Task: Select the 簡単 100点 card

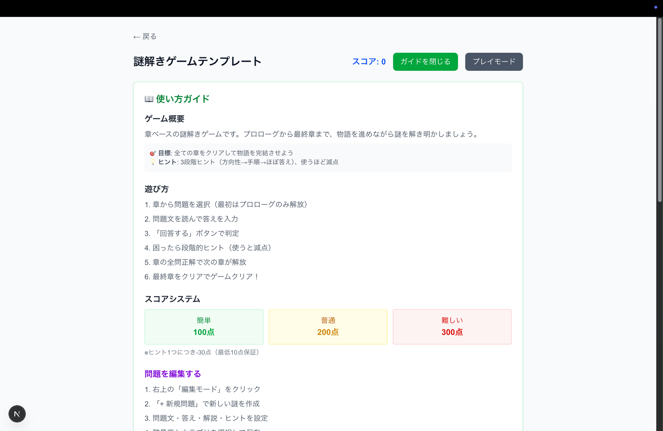Action: point(204,326)
